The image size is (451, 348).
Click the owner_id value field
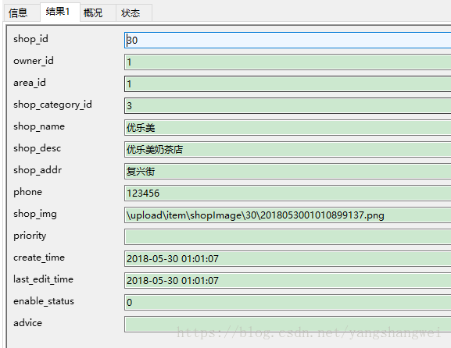click(288, 62)
